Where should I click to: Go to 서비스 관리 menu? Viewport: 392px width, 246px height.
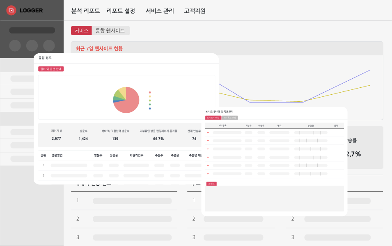(160, 11)
